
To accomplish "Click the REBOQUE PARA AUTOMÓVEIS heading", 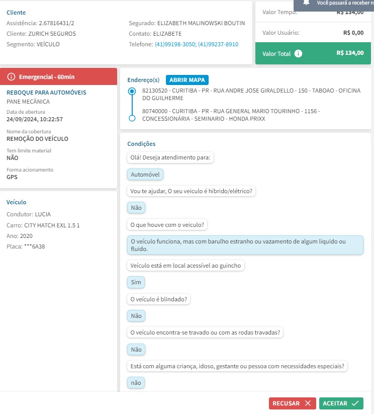I will (x=46, y=93).
